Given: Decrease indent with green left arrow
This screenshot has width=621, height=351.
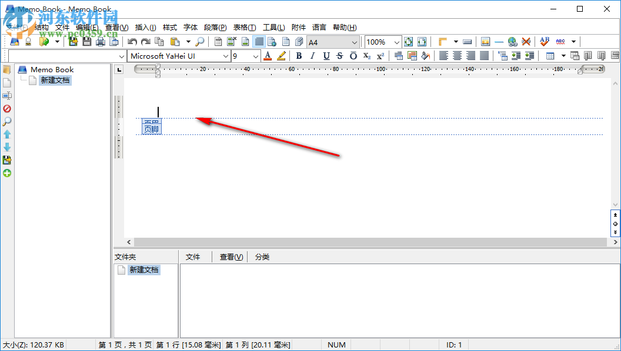Looking at the screenshot, I should point(529,56).
